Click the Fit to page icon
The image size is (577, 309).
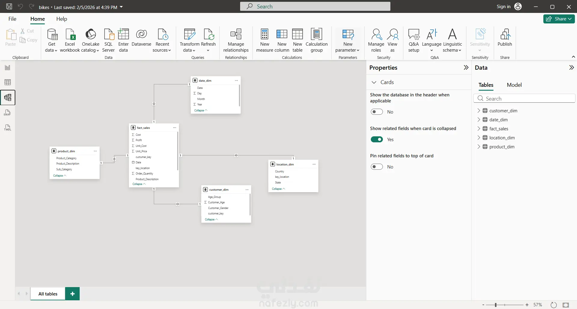(566, 305)
